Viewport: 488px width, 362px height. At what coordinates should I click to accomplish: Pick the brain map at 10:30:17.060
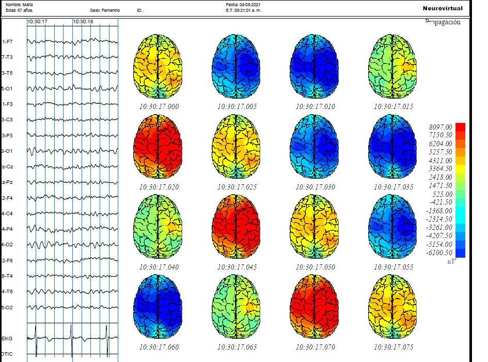click(158, 307)
